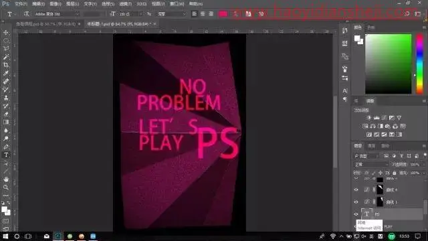Toggle text orientation in options bar
This screenshot has height=241, width=428.
tap(26, 13)
